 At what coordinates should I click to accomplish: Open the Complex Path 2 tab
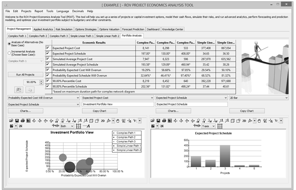coord(38,36)
